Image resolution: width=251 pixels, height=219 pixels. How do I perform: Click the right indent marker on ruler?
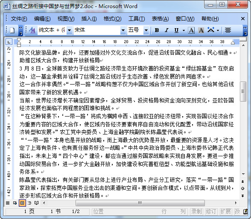[233, 42]
